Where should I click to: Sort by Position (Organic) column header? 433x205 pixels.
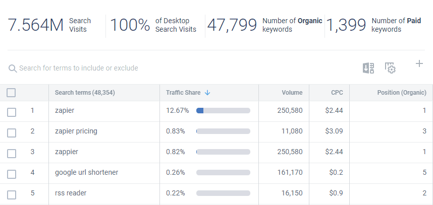tap(402, 93)
